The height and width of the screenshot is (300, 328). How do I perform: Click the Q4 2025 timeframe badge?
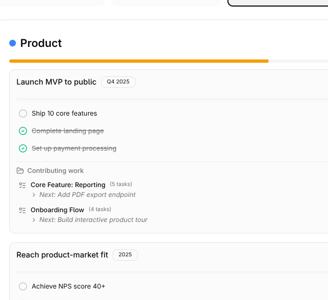click(x=118, y=82)
